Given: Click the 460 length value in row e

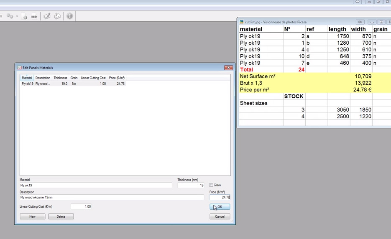Looking at the screenshot, I should [344, 63].
